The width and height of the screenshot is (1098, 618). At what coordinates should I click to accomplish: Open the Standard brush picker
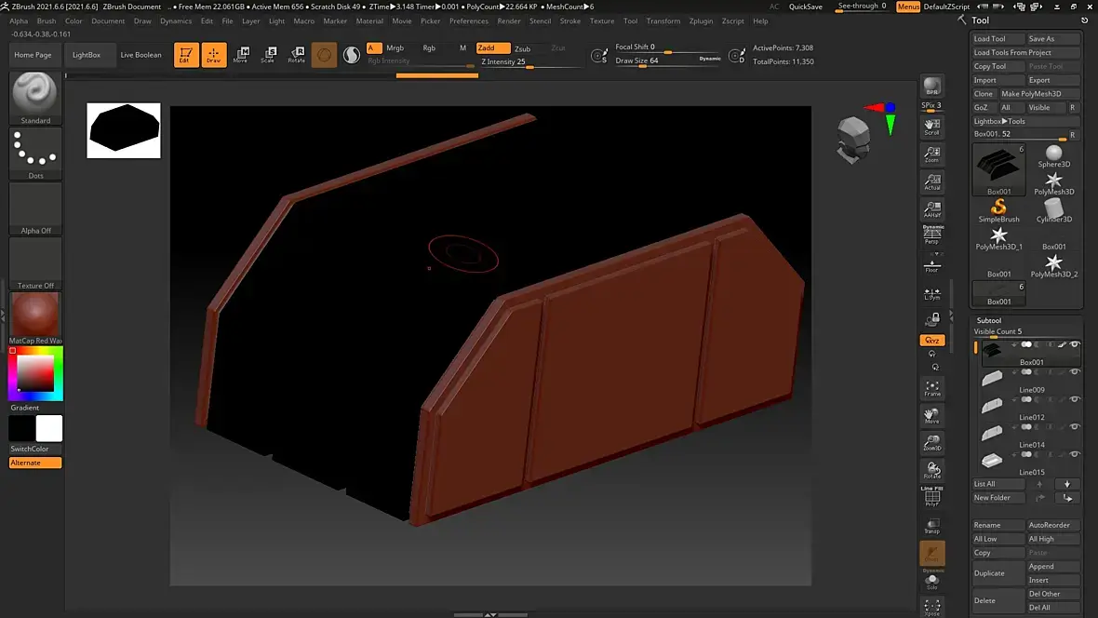35,96
